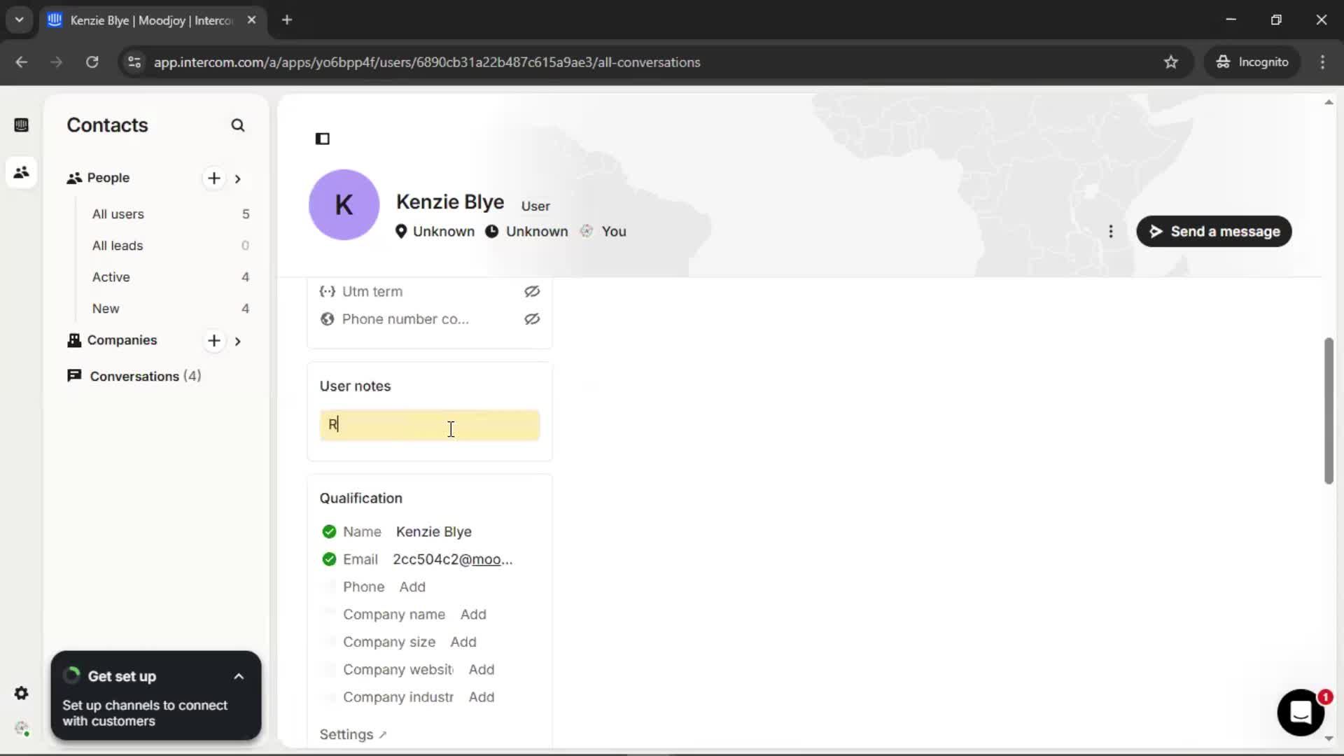Toggle visibility of Phone number country attribute
This screenshot has height=756, width=1344.
point(532,319)
